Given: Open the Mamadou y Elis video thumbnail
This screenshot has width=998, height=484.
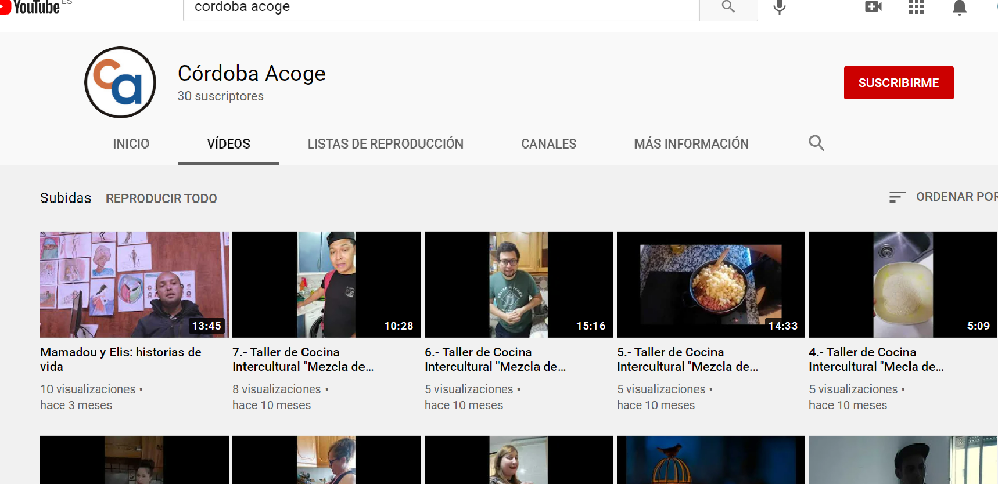Looking at the screenshot, I should tap(134, 284).
